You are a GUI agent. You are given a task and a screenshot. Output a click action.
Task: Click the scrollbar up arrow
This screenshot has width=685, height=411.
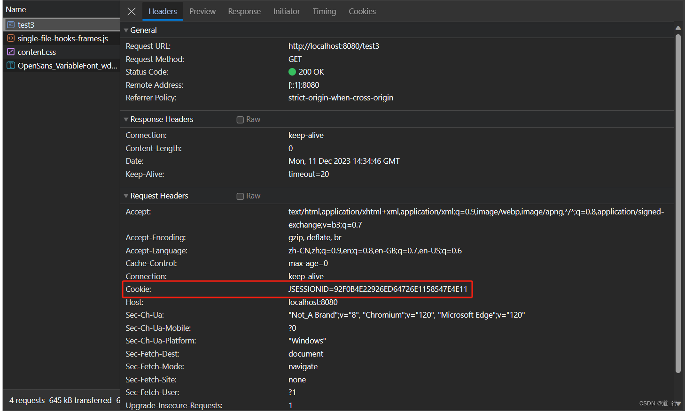(x=678, y=28)
